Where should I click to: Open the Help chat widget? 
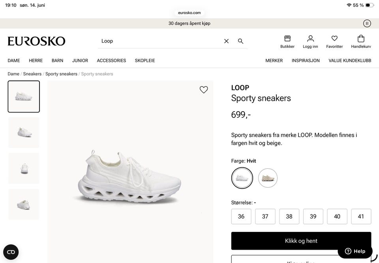point(355,251)
